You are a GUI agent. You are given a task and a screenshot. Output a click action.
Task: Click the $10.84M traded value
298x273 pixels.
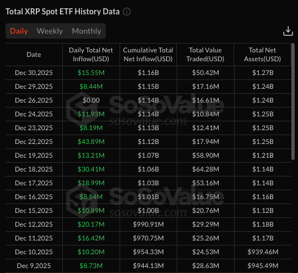click(205, 114)
